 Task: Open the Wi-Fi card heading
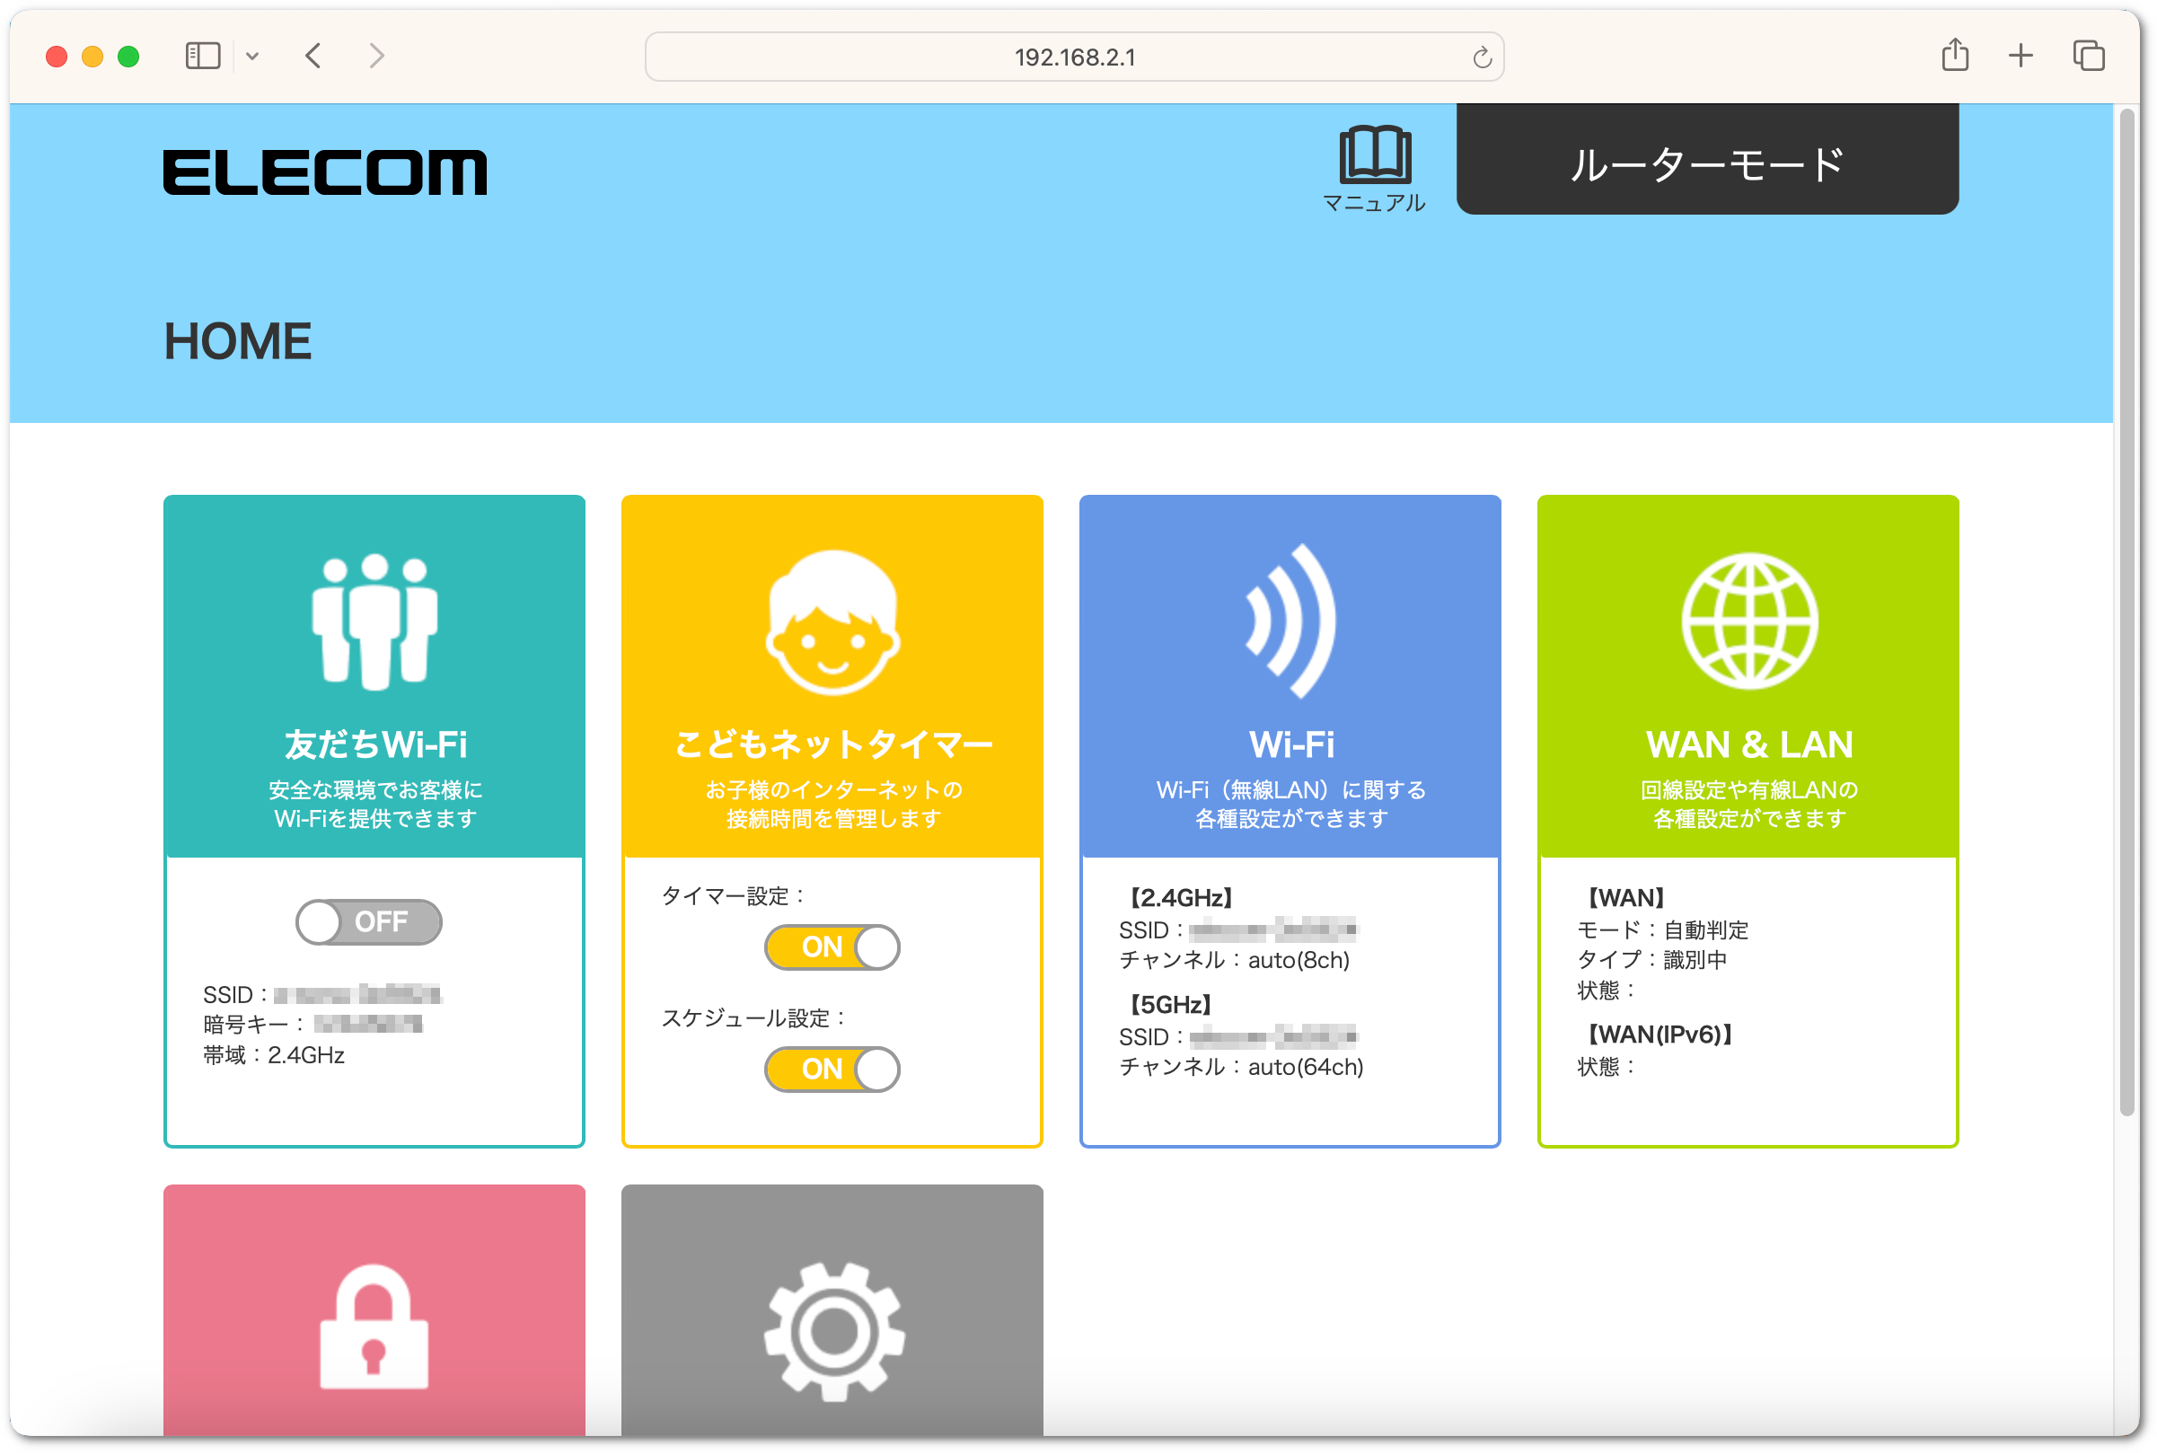(1291, 745)
